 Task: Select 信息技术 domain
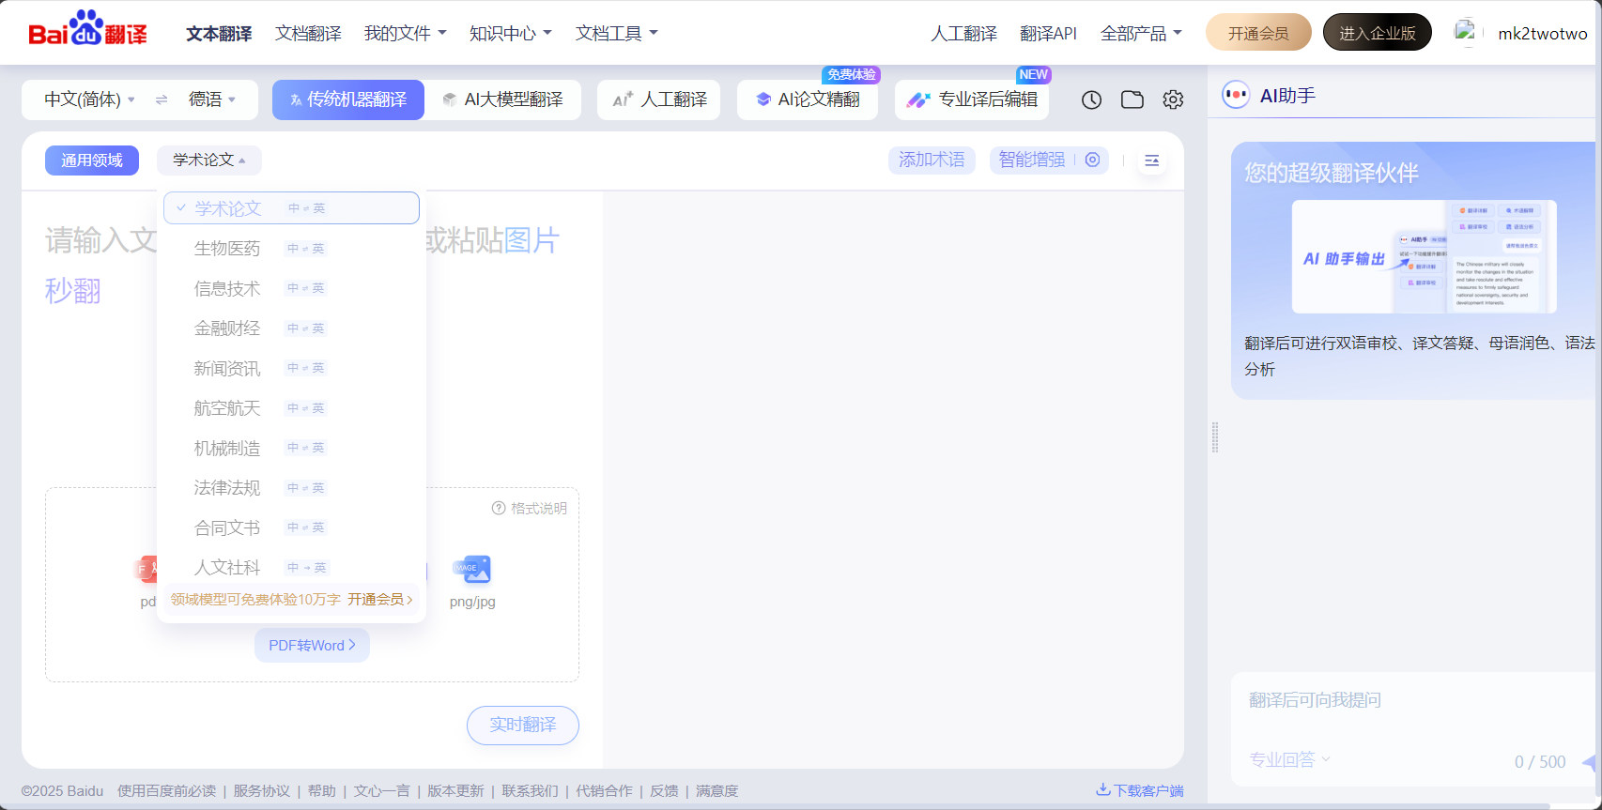pyautogui.click(x=291, y=288)
